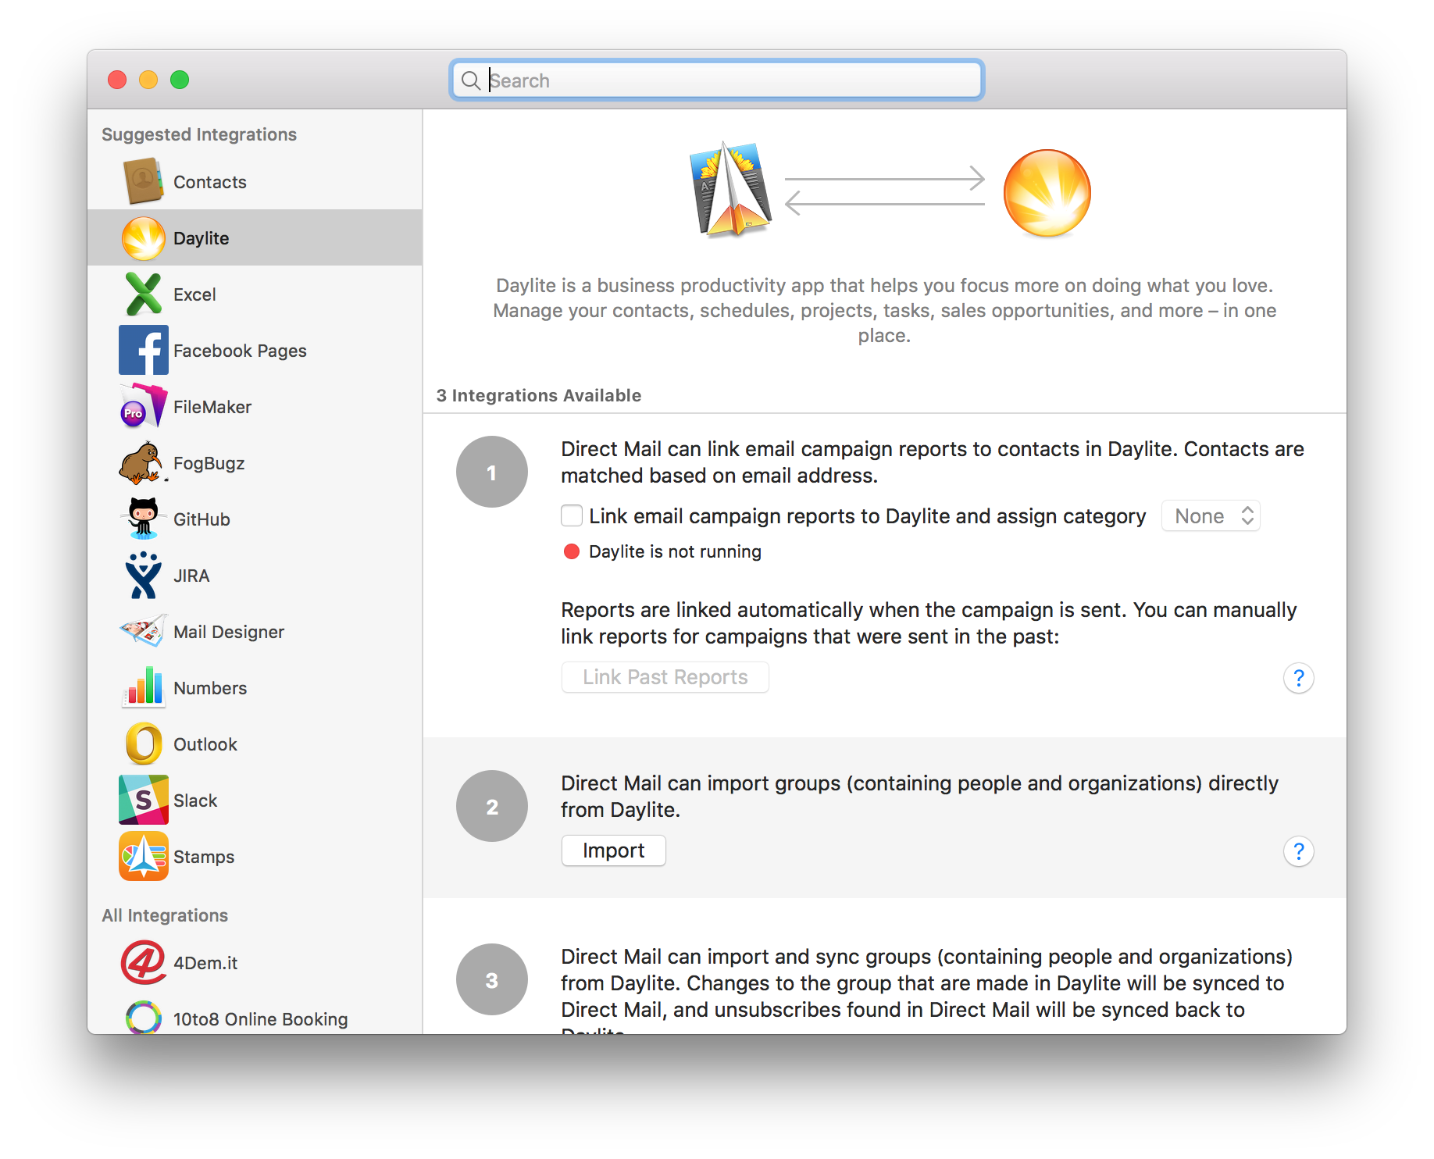Select the 4Dem.it label

click(205, 963)
